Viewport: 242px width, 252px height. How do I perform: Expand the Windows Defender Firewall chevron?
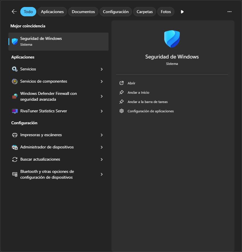pos(102,96)
